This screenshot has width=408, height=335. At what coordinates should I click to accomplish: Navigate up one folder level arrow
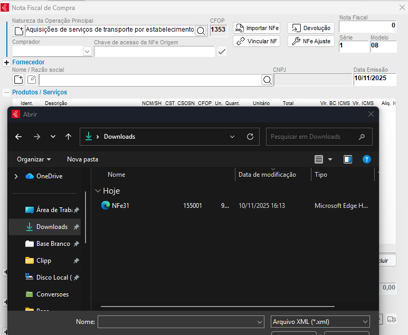pyautogui.click(x=68, y=137)
